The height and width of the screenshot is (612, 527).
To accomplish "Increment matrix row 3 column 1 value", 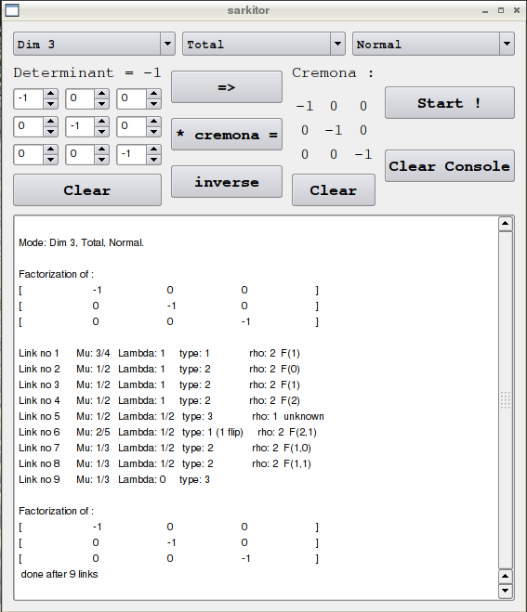I will tap(50, 150).
